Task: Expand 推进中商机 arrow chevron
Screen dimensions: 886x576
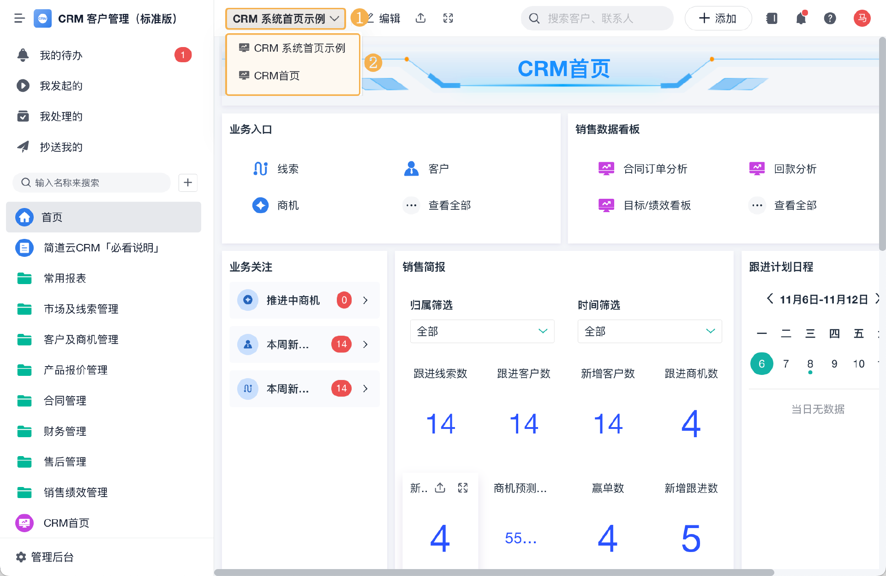Action: (x=365, y=300)
